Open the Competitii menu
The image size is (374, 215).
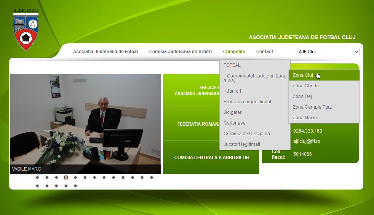234,52
